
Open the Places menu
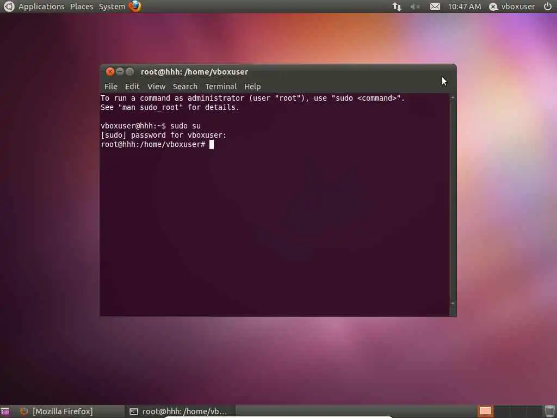(82, 7)
